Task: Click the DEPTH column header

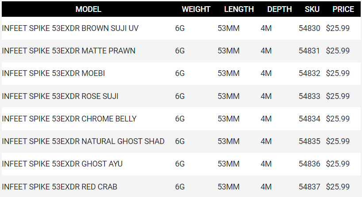Action: pyautogui.click(x=279, y=9)
